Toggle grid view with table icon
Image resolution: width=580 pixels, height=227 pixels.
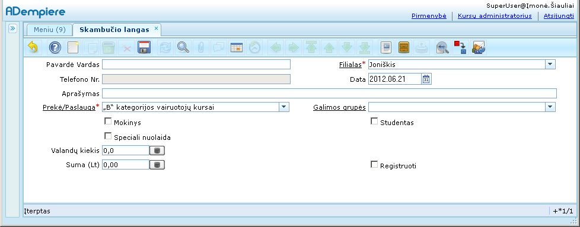tap(237, 47)
